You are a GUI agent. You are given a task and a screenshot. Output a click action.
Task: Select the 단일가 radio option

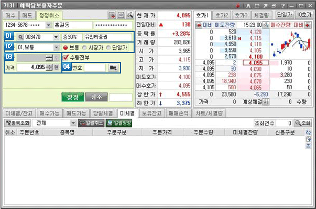click(x=108, y=48)
